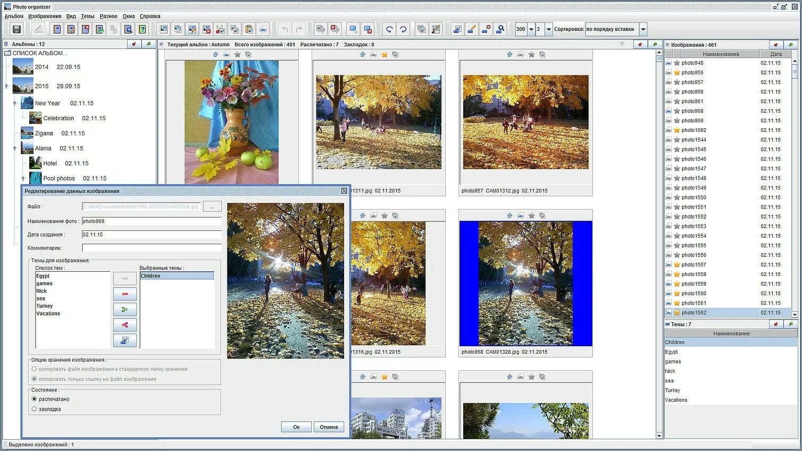Viewport: 802px width, 451px height.
Task: Open the Разное menu
Action: pyautogui.click(x=108, y=16)
